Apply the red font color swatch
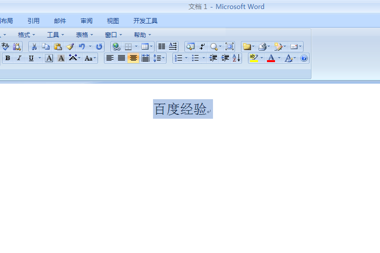380x253 pixels. coord(271,58)
